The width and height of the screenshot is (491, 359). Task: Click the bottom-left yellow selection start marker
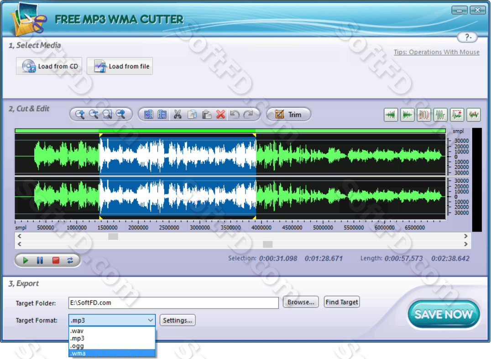coord(101,217)
